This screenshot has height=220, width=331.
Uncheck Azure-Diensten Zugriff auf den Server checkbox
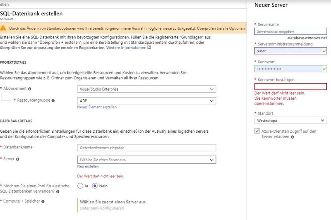[257, 131]
